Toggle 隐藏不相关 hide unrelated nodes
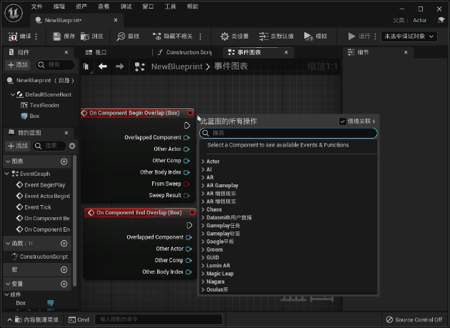This screenshot has height=328, width=450. [x=172, y=36]
